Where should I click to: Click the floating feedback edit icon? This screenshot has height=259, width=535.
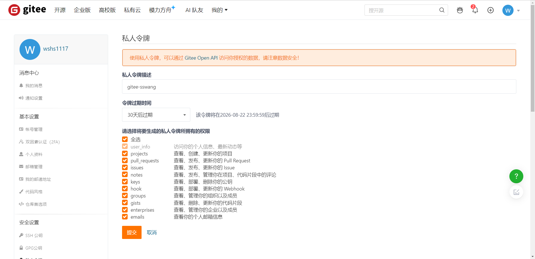pos(516,192)
